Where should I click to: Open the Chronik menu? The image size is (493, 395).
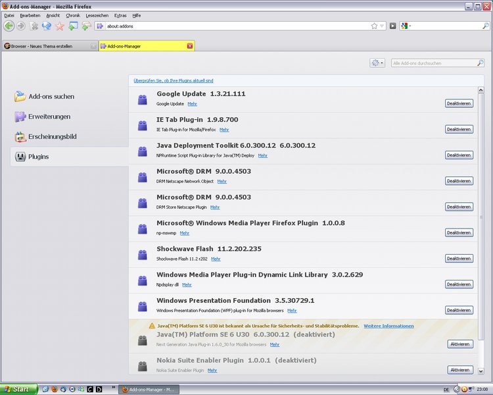pos(72,15)
